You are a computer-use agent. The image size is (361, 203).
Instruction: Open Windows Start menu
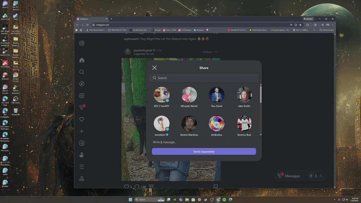(x=130, y=200)
